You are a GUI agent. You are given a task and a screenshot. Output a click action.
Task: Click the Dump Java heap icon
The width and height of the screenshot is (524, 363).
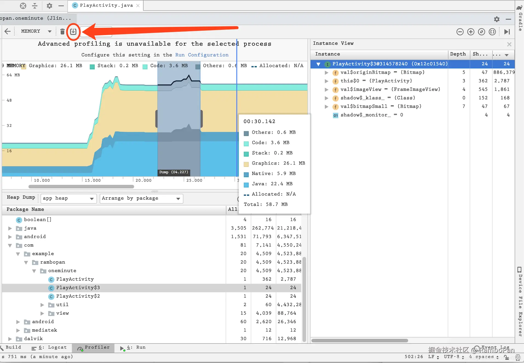pos(73,32)
